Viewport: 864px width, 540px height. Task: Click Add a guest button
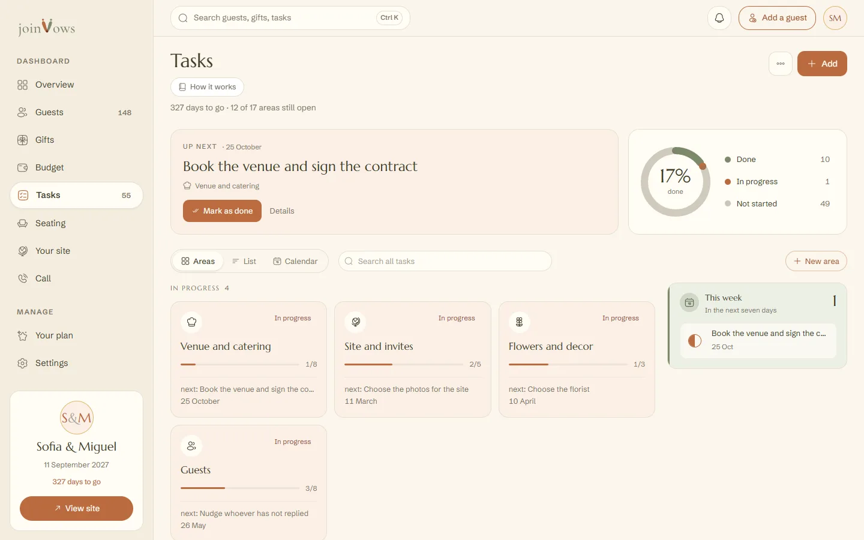(x=777, y=18)
